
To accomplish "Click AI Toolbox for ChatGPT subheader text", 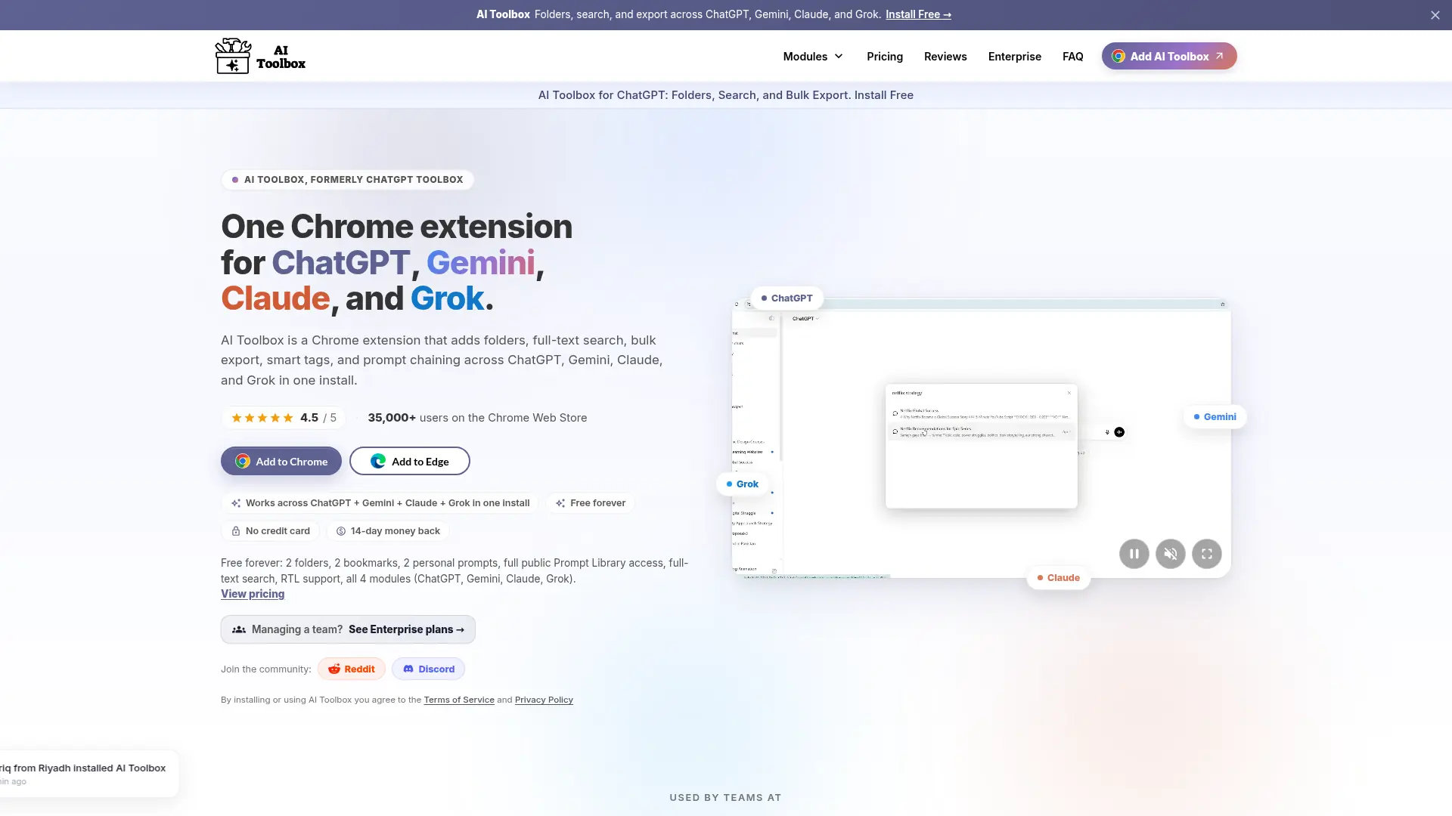I will tap(725, 94).
